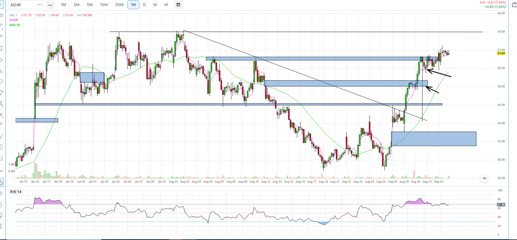
Task: Click the Sep 1 date readout
Action: (13, 15)
